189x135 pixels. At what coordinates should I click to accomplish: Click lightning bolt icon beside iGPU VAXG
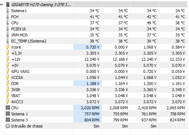click(7, 71)
